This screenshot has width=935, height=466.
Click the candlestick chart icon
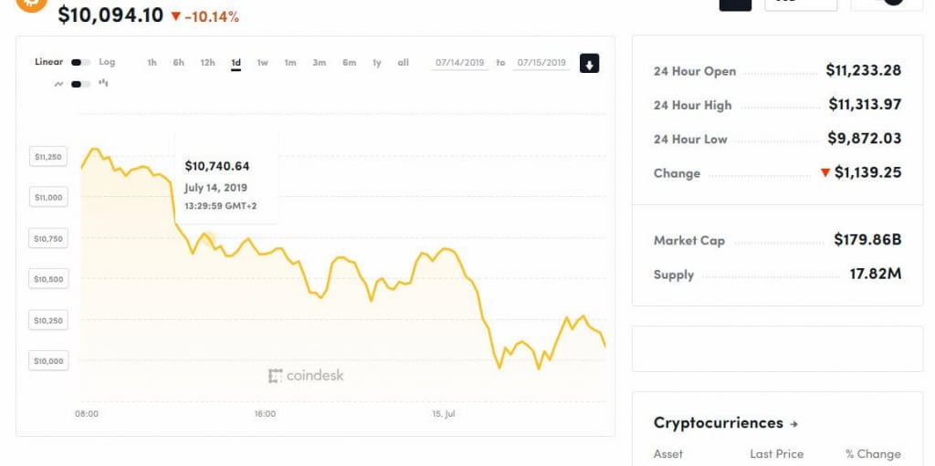coord(103,83)
